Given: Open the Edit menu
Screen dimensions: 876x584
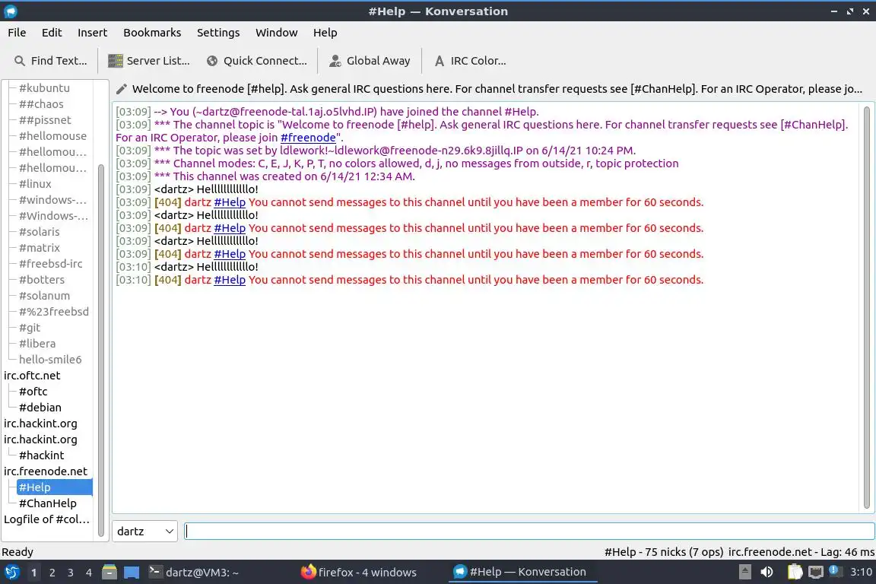Looking at the screenshot, I should [52, 33].
